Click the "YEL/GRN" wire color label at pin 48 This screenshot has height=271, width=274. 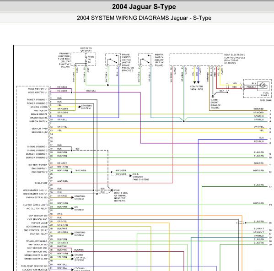[x=62, y=257]
